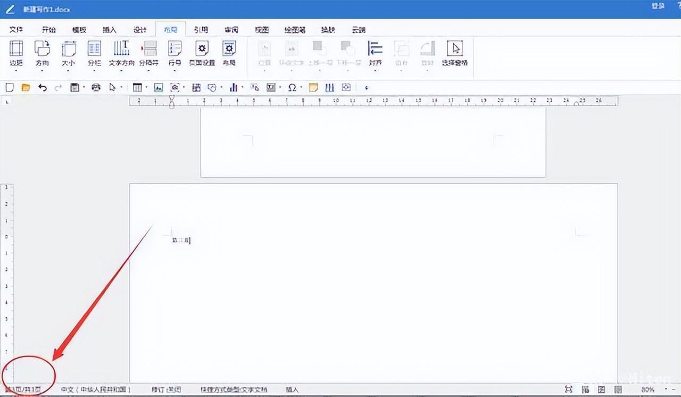The image size is (681, 397).
Task: Open dropdown arrow beside the table icon
Action: click(x=146, y=88)
